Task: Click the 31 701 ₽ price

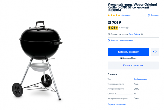Action: pyautogui.click(x=115, y=23)
